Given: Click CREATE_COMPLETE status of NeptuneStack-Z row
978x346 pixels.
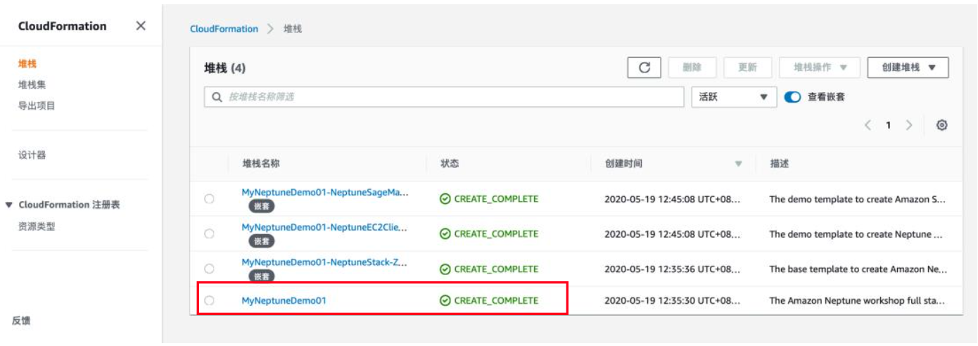Looking at the screenshot, I should pos(489,269).
